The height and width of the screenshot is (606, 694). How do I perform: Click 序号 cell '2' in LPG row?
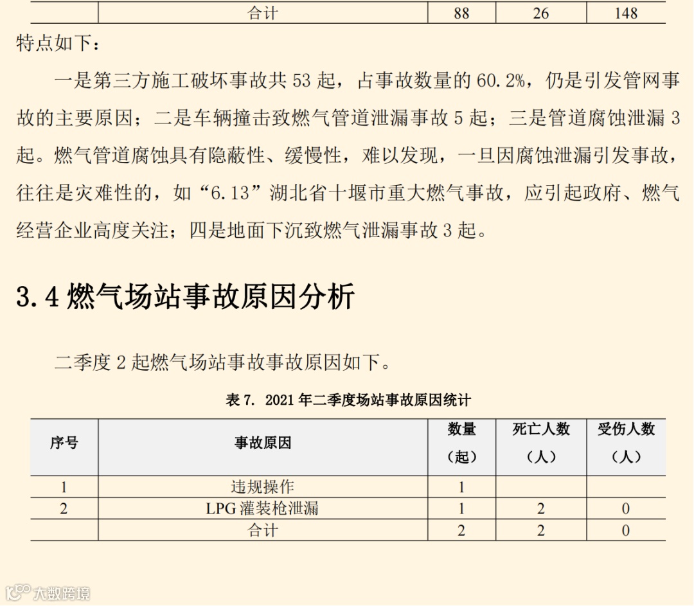64,508
